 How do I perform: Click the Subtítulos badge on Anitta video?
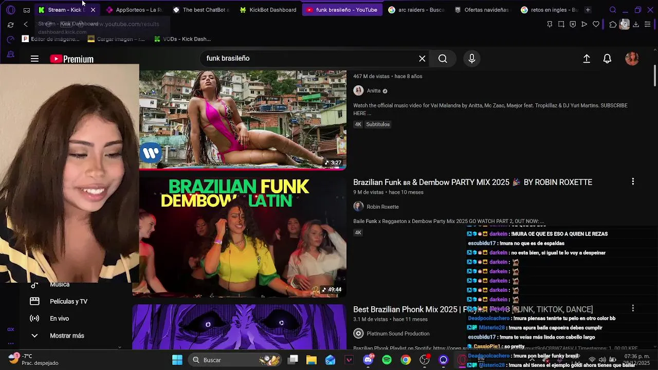[378, 124]
